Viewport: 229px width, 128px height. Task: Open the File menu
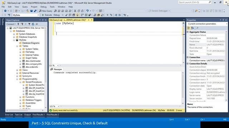[3, 7]
